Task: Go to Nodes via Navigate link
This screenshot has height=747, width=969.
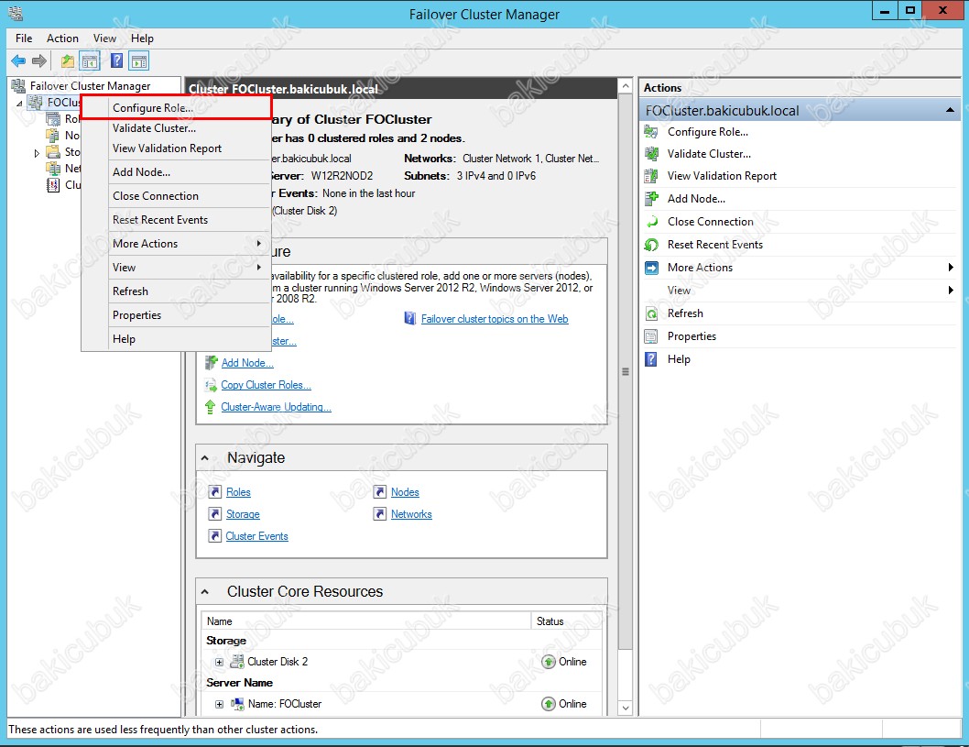Action: tap(405, 492)
